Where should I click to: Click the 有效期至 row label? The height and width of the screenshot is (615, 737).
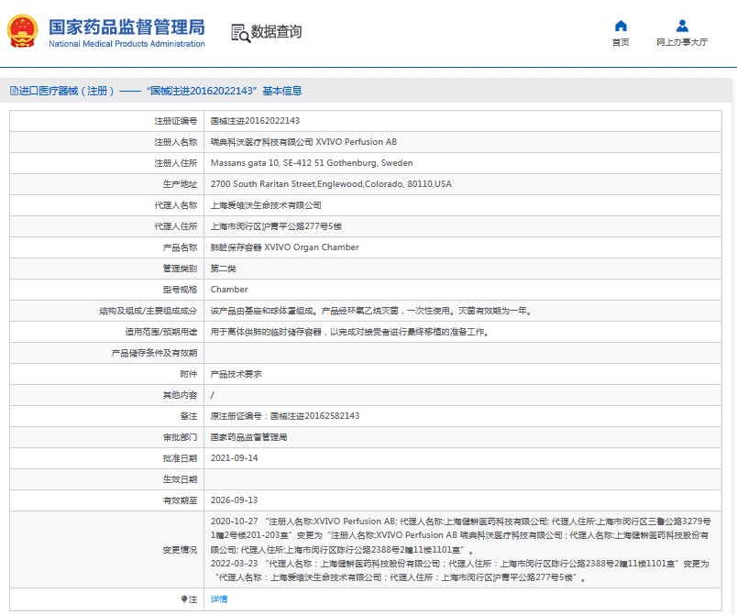(x=180, y=500)
